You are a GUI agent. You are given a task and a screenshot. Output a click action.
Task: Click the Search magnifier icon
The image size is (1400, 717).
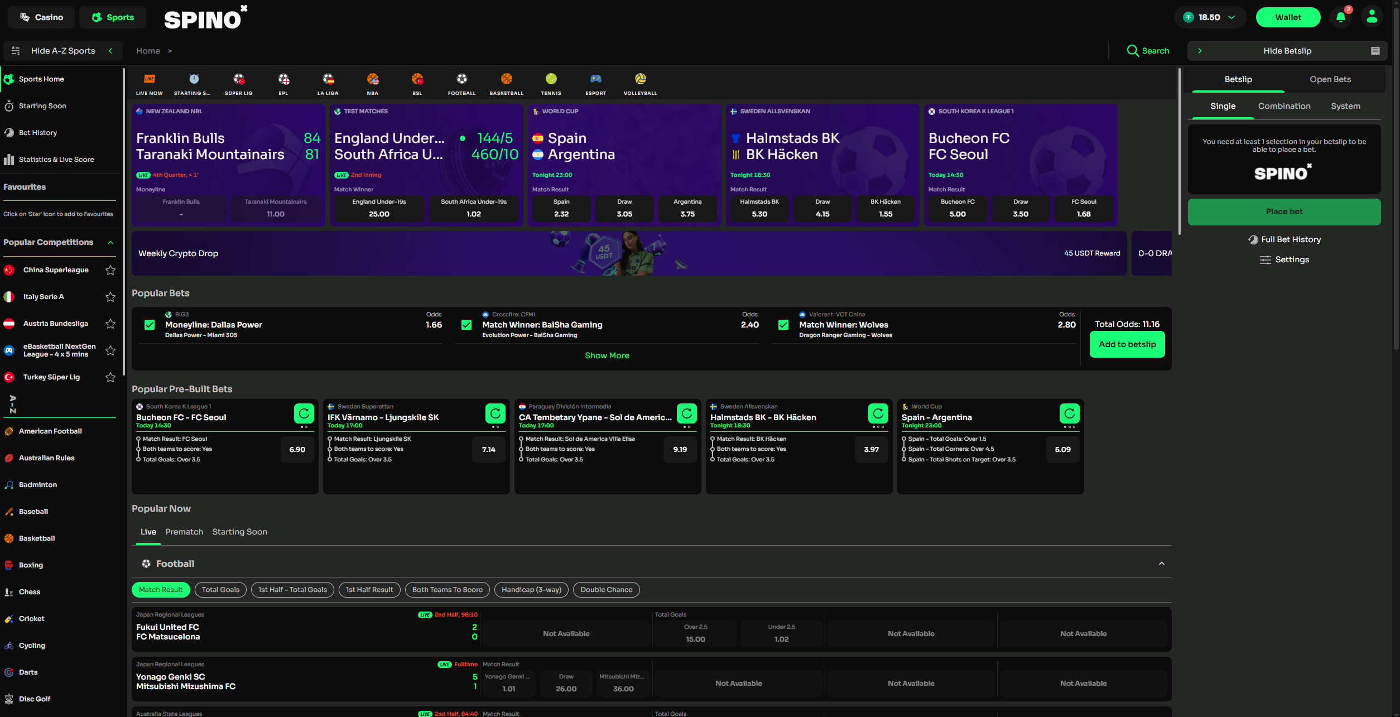[1133, 51]
